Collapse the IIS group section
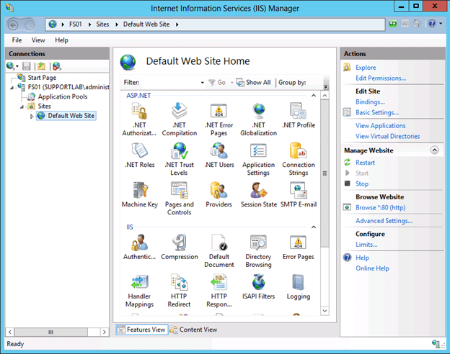The height and width of the screenshot is (354, 450). [x=314, y=227]
